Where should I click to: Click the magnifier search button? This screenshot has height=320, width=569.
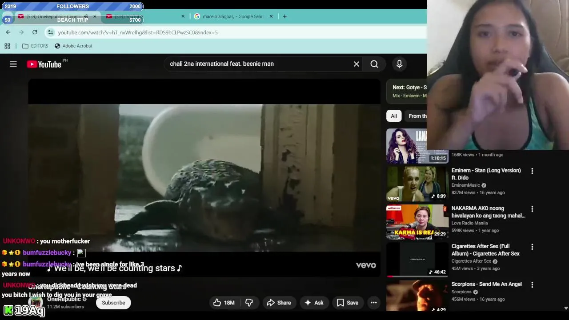[374, 64]
